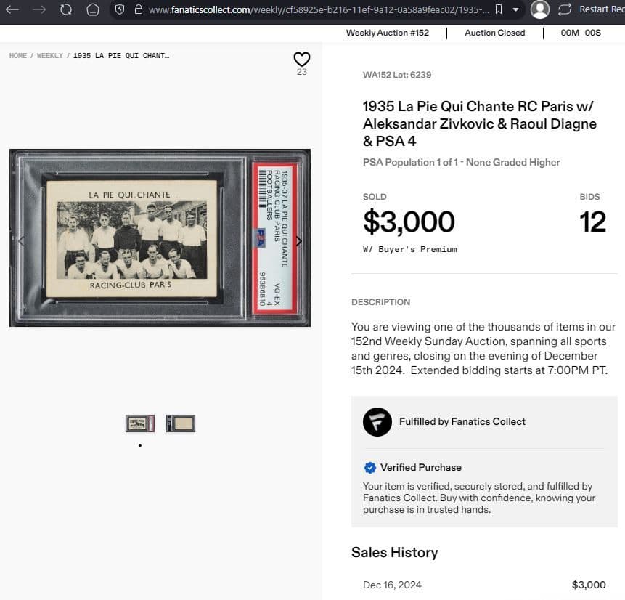This screenshot has height=600, width=625.
Task: Open the WEEKLY breadcrumb link
Action: tap(50, 56)
